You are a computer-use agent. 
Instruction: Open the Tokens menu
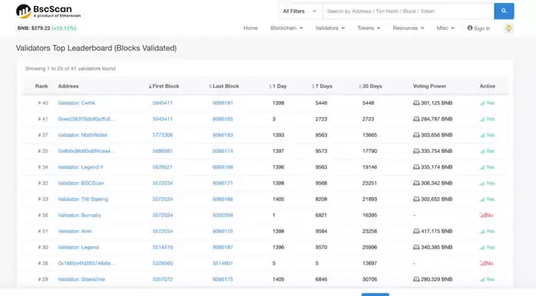click(x=368, y=28)
